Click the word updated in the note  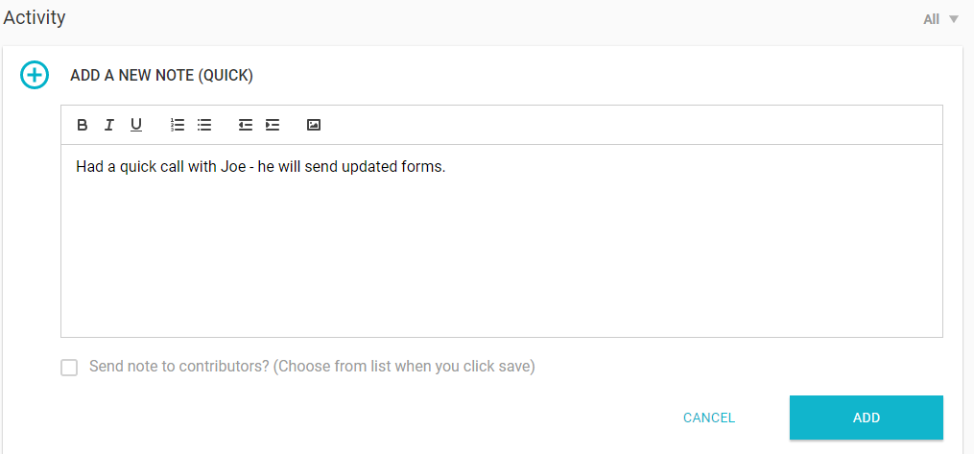pos(374,167)
